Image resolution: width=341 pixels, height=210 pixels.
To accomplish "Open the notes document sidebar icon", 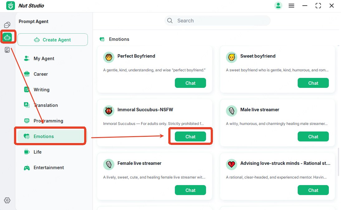I will coord(7,50).
